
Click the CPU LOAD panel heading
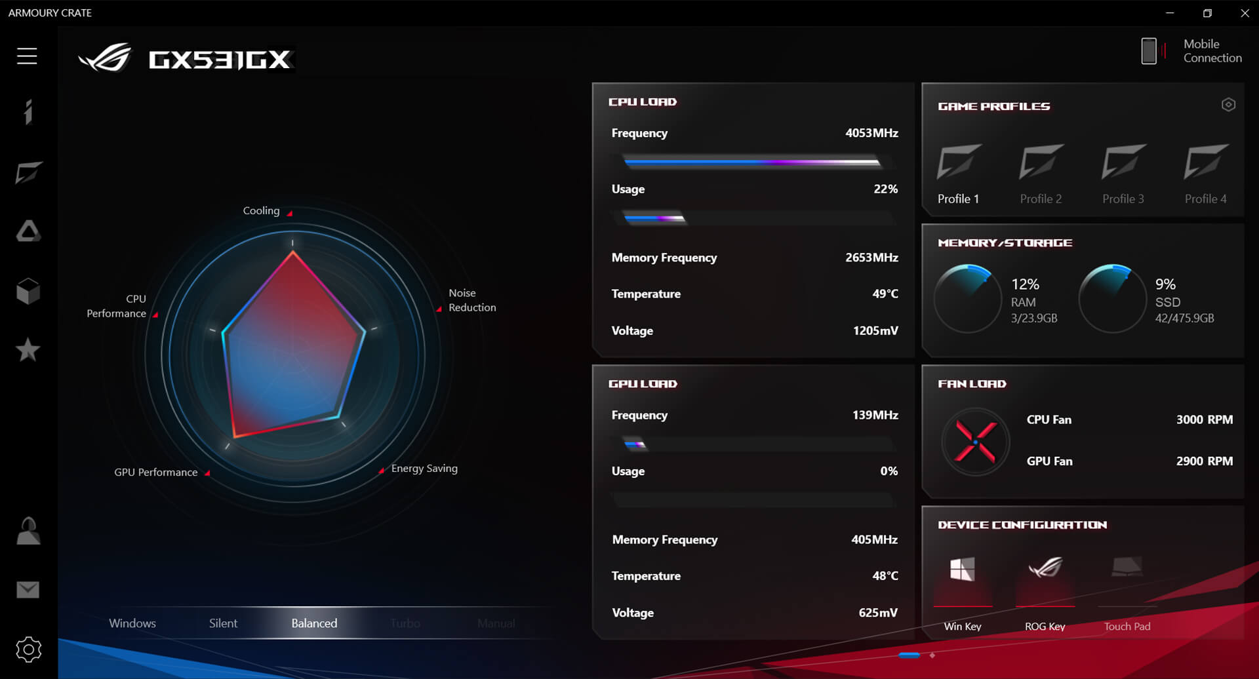tap(643, 102)
